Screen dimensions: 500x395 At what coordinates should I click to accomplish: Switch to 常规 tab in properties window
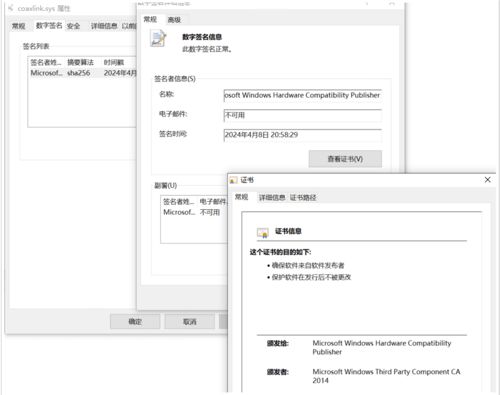coord(18,26)
